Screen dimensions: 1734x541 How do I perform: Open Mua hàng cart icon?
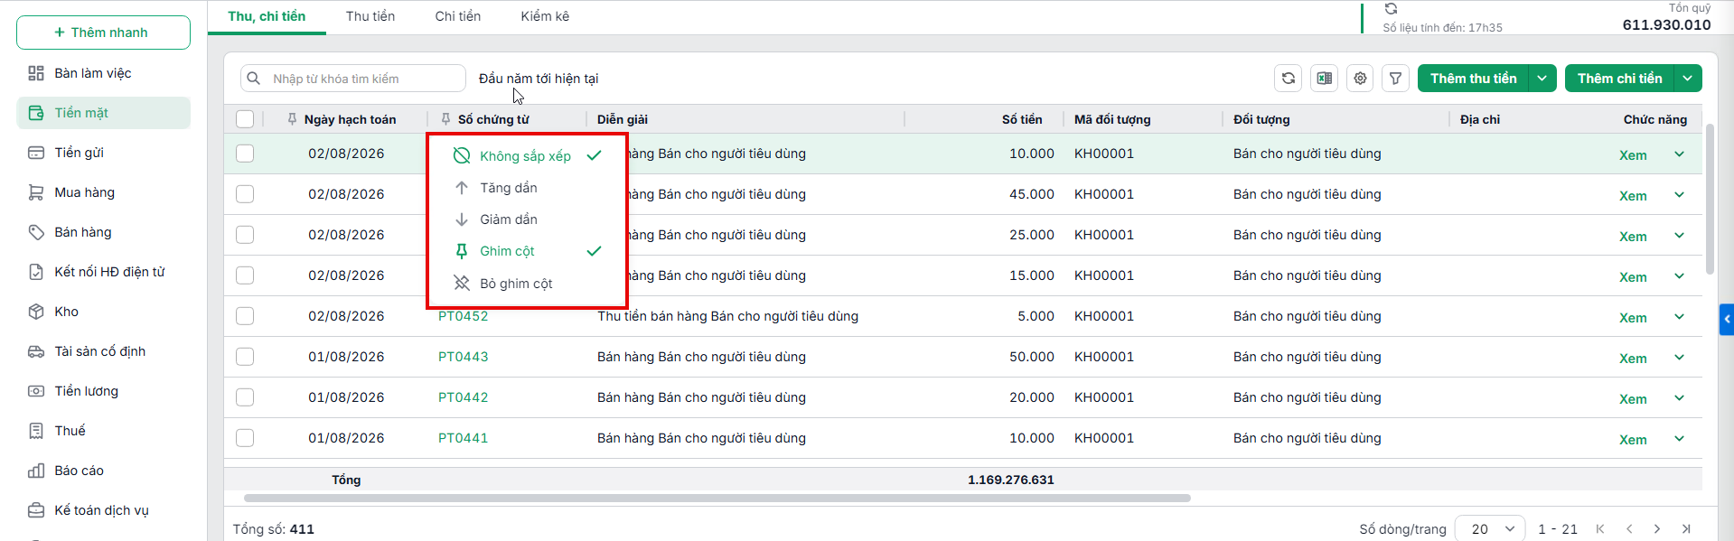point(36,192)
